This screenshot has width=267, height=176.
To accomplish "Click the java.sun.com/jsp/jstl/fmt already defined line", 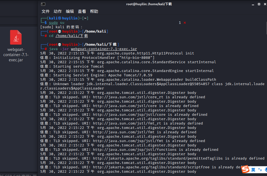I will [123, 141].
